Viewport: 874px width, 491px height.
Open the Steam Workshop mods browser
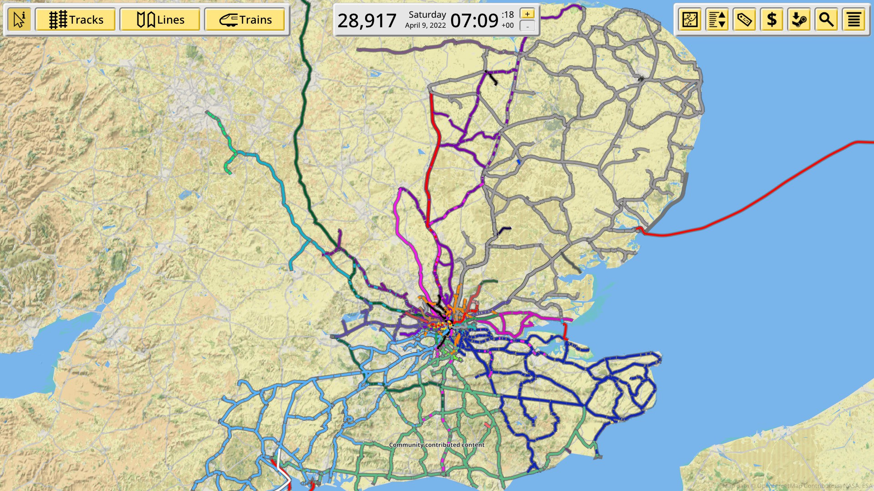tap(799, 19)
